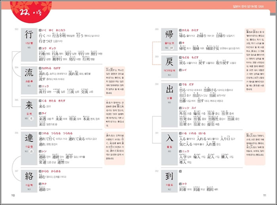Click the on-reading ニュウ
The image size is (277, 205).
point(186,151)
